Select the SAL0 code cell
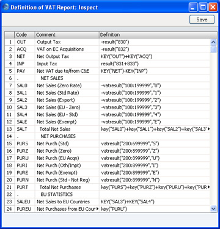This screenshot has height=229, width=220. (x=25, y=85)
